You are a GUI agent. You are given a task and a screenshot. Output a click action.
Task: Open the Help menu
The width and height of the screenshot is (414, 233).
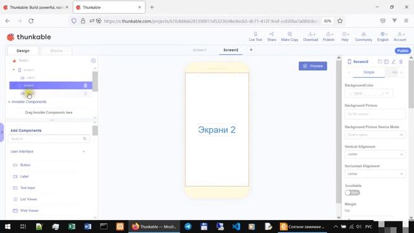click(x=345, y=37)
